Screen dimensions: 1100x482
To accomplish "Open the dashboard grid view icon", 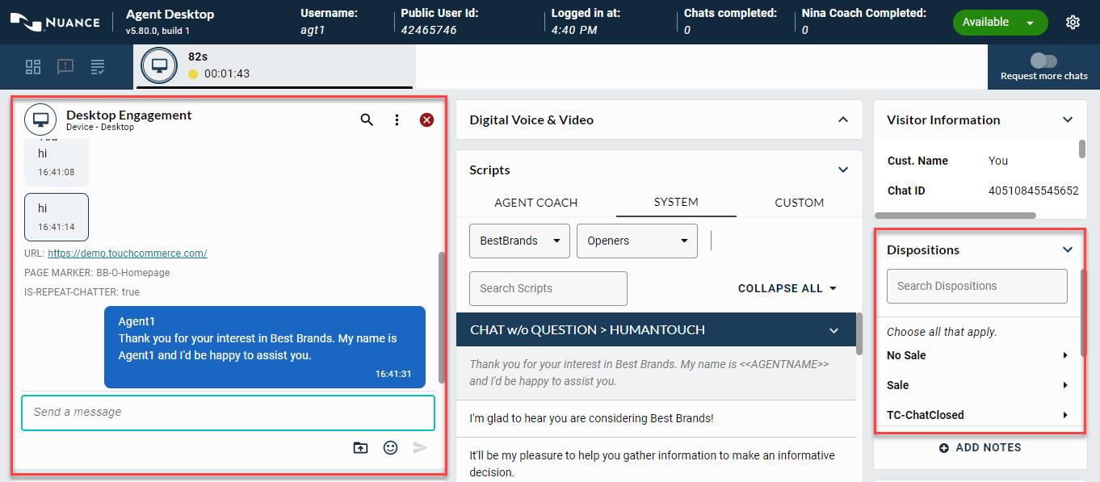I will (33, 67).
